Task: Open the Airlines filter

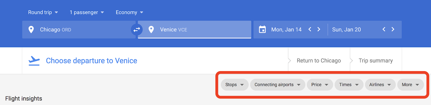Action: 380,85
